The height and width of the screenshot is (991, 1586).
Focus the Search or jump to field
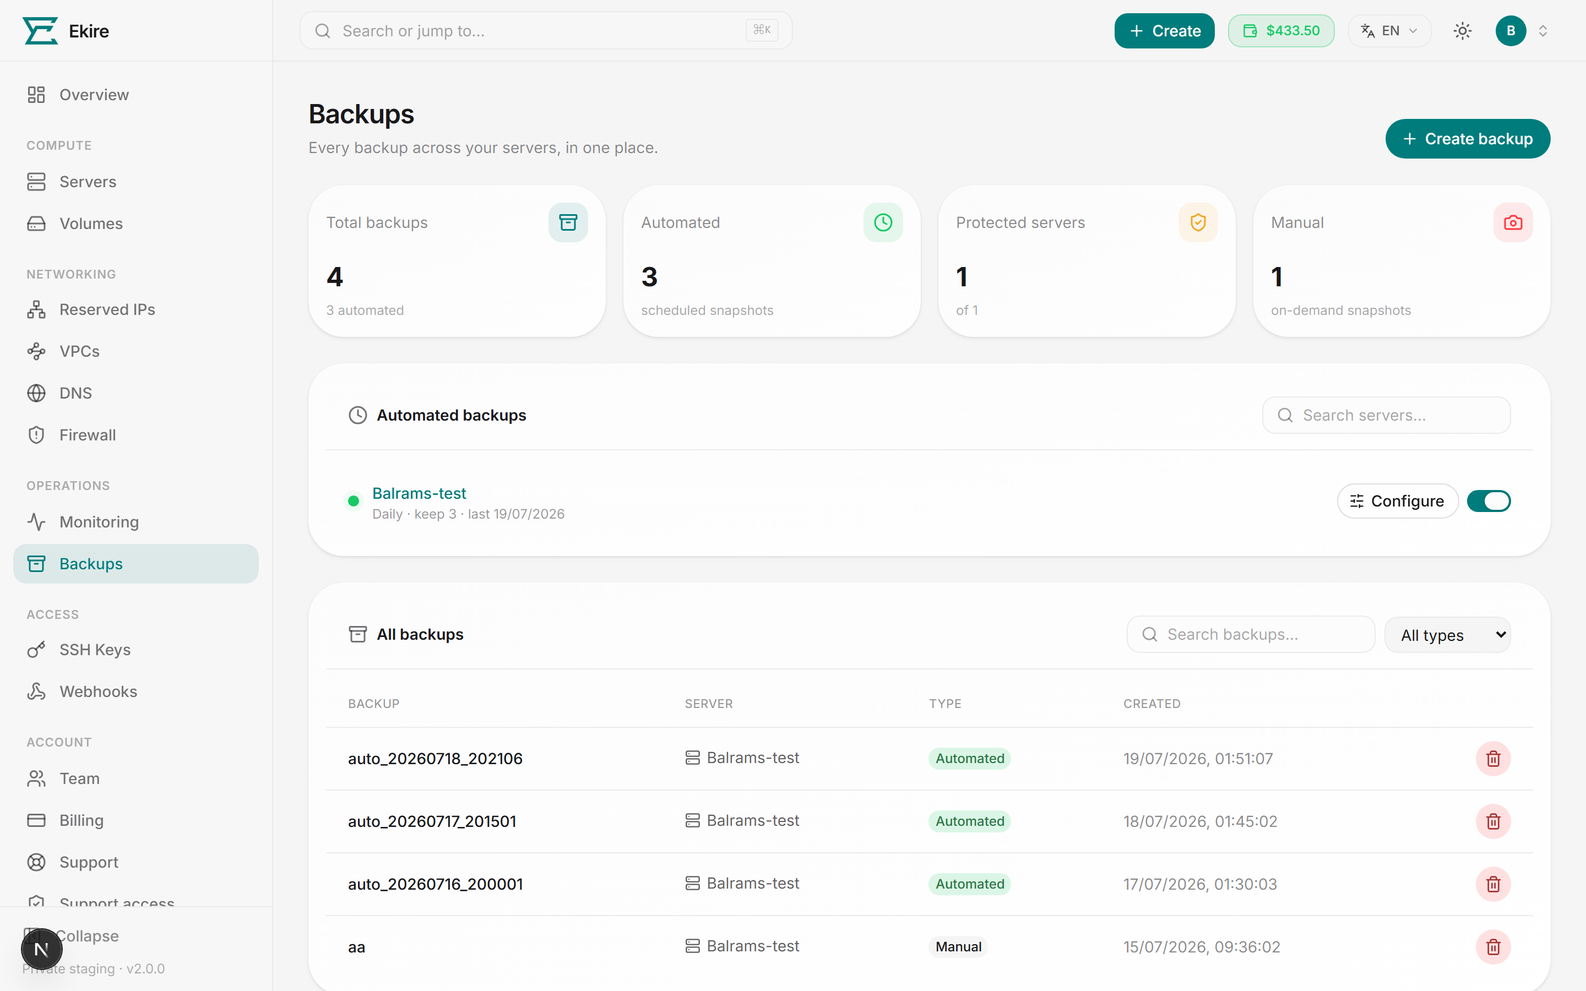545,31
